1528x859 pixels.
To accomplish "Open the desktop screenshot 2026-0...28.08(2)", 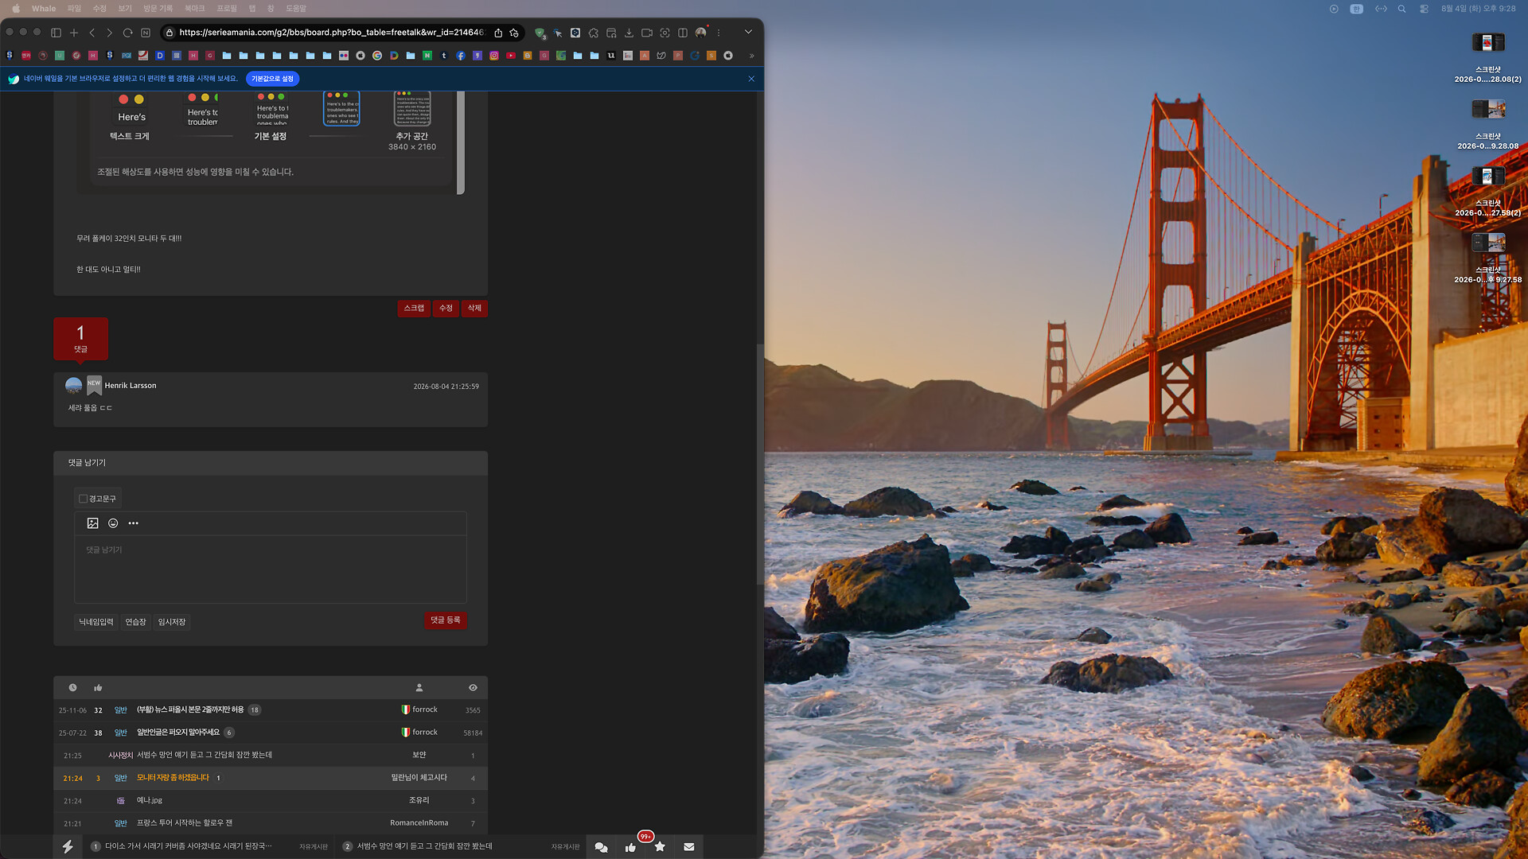I will [1488, 58].
